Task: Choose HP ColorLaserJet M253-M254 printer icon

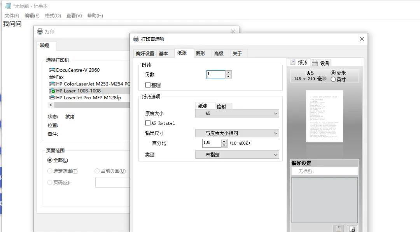Action: [52, 84]
